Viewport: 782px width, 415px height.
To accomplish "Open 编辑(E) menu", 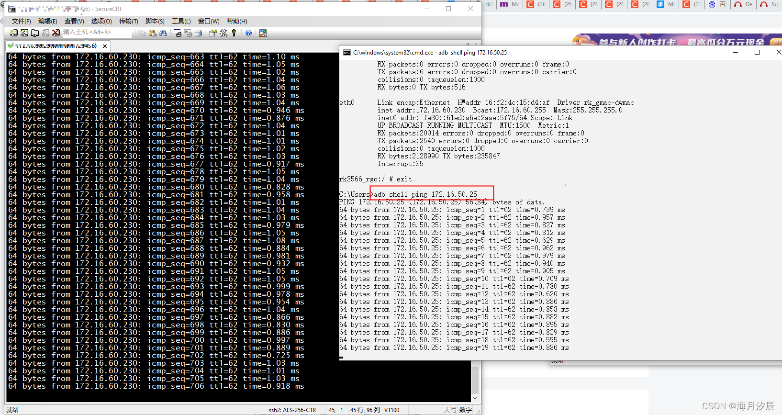I will [x=48, y=21].
